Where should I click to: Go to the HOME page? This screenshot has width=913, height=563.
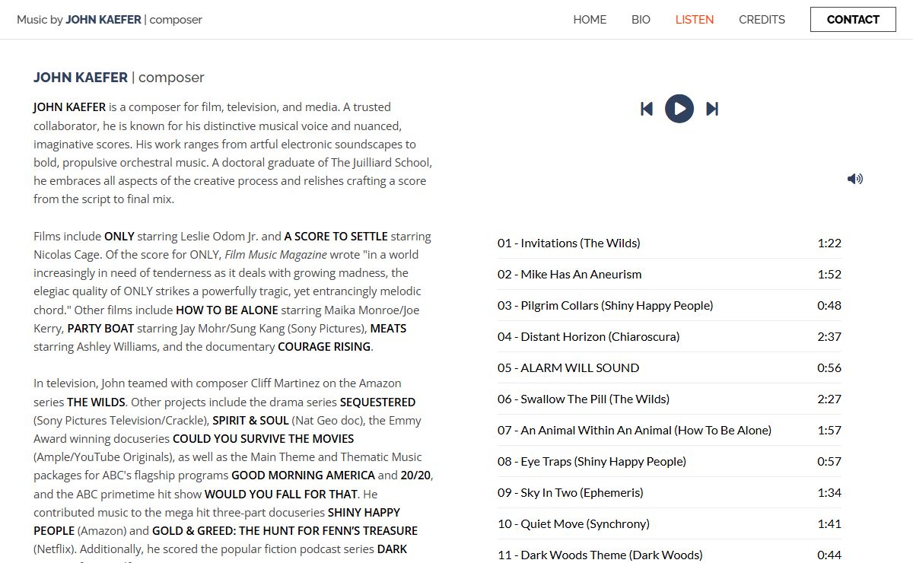(590, 20)
